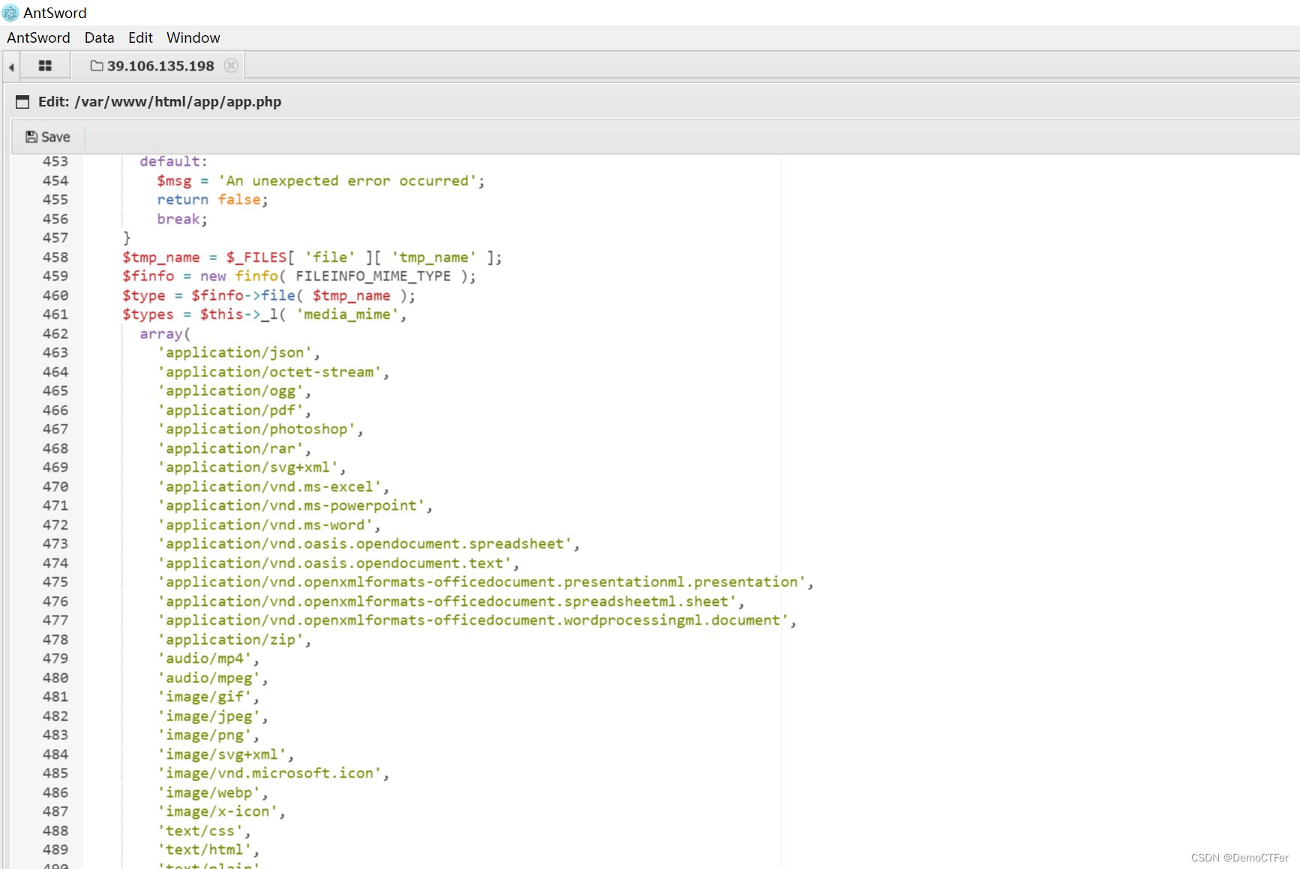Click line number 458 in gutter
Viewport: 1300px width, 869px height.
[x=55, y=257]
